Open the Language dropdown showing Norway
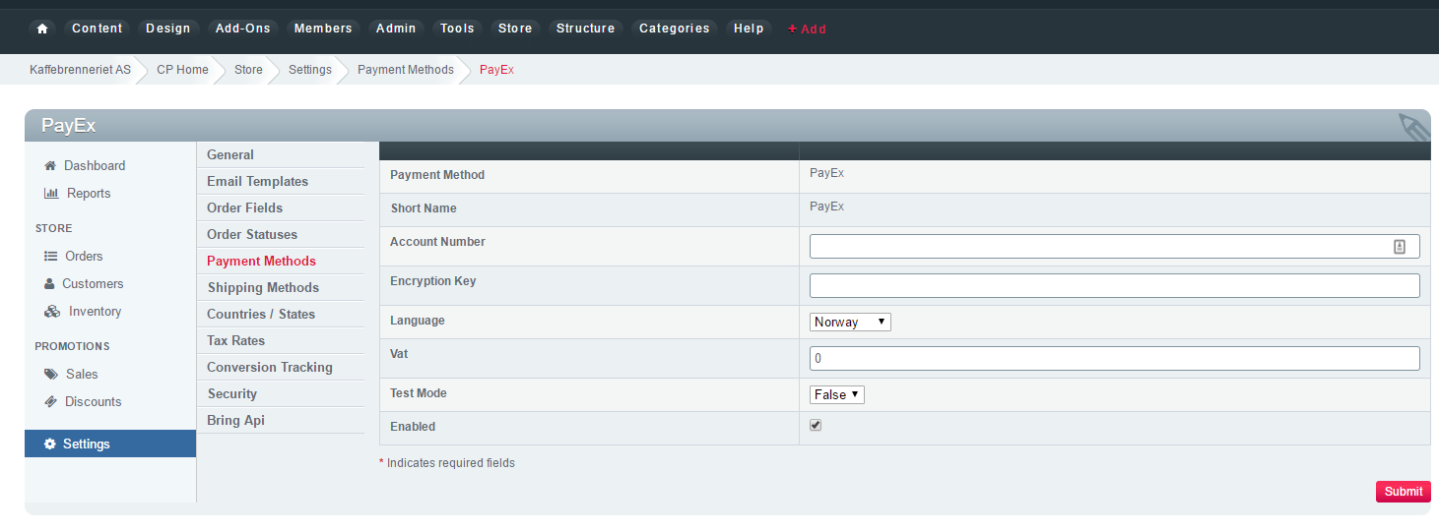Viewport: 1439px width, 532px height. tap(850, 322)
